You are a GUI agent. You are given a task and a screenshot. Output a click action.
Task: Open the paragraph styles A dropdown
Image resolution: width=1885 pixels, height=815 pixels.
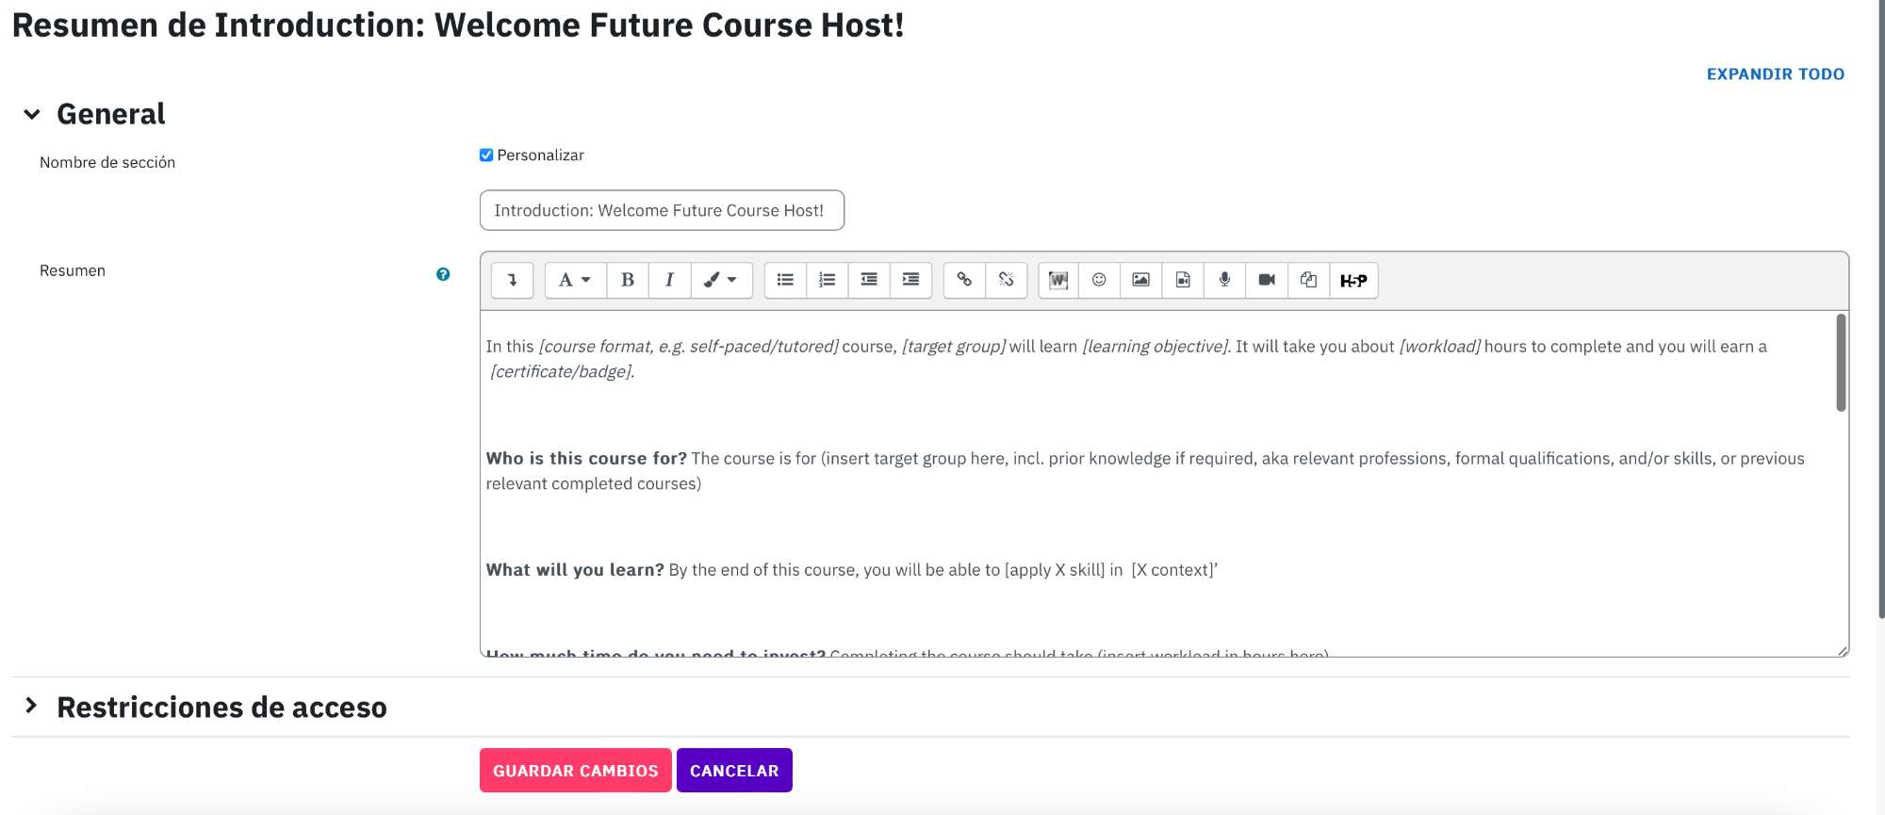point(575,280)
